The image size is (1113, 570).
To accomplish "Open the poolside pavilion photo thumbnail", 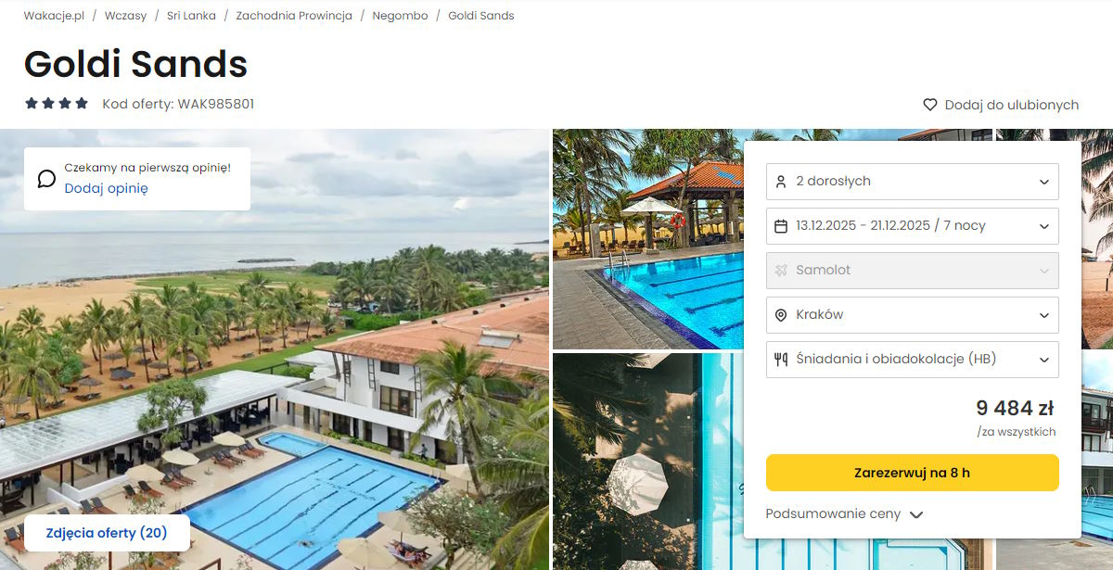I will pos(647,239).
